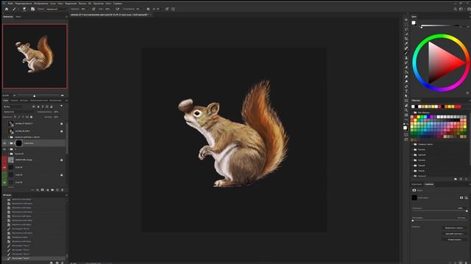471x264 pixels.
Task: Expand the last swatch group folder in list
Action: tap(412, 176)
